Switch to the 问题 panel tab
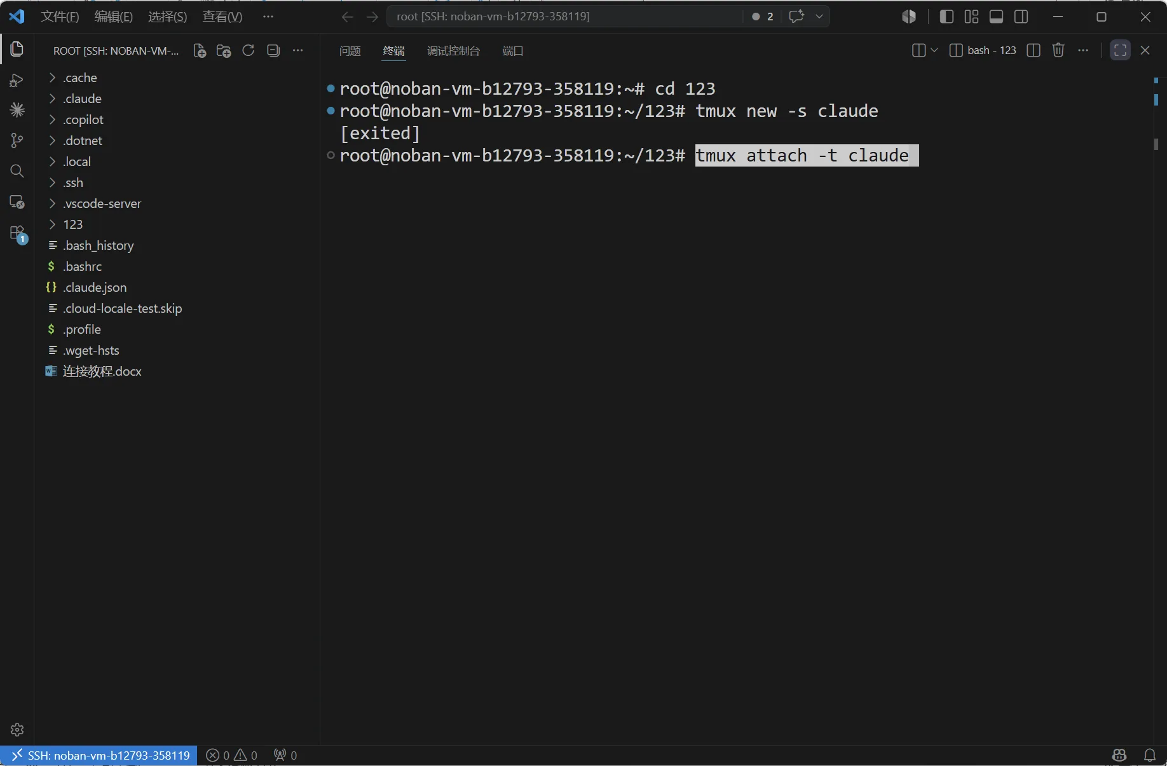This screenshot has width=1167, height=766. pos(350,51)
